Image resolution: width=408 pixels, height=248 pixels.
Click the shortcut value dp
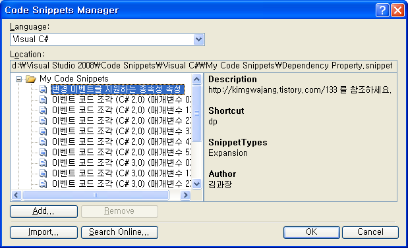tap(213, 122)
